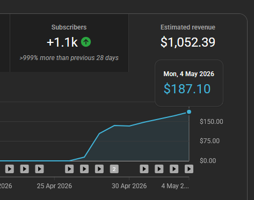
Task: Click the video marker for 22 Apr
Action: [x=10, y=169]
